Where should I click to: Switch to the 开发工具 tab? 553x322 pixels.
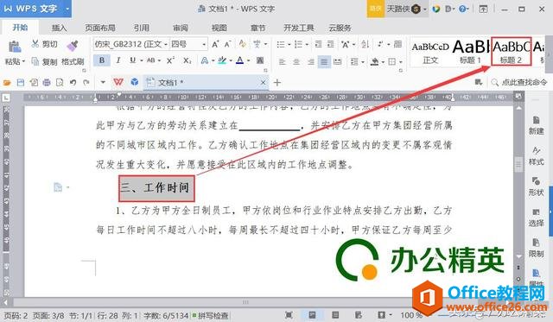click(299, 28)
